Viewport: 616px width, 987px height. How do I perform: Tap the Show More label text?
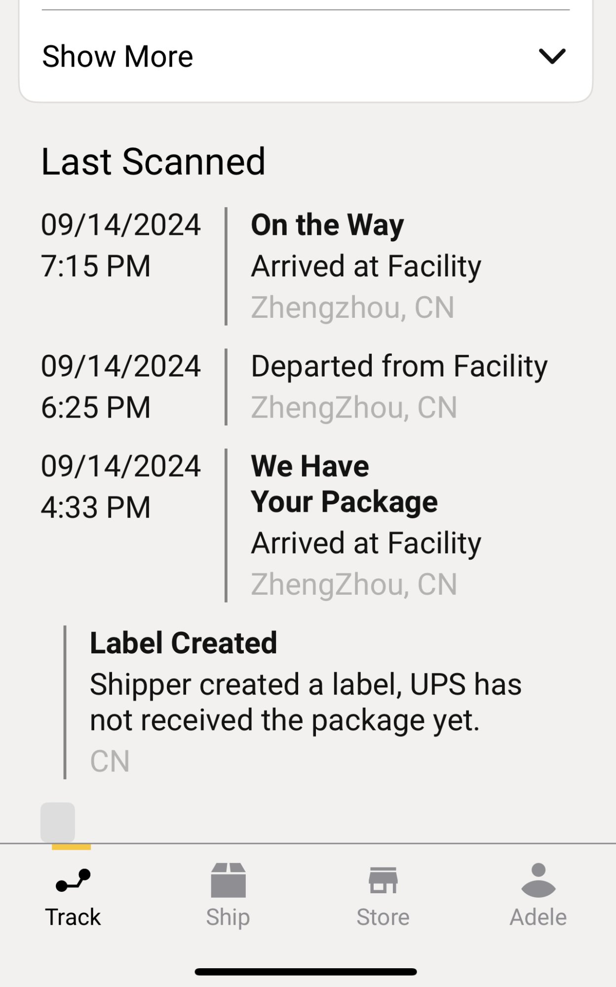tap(117, 56)
